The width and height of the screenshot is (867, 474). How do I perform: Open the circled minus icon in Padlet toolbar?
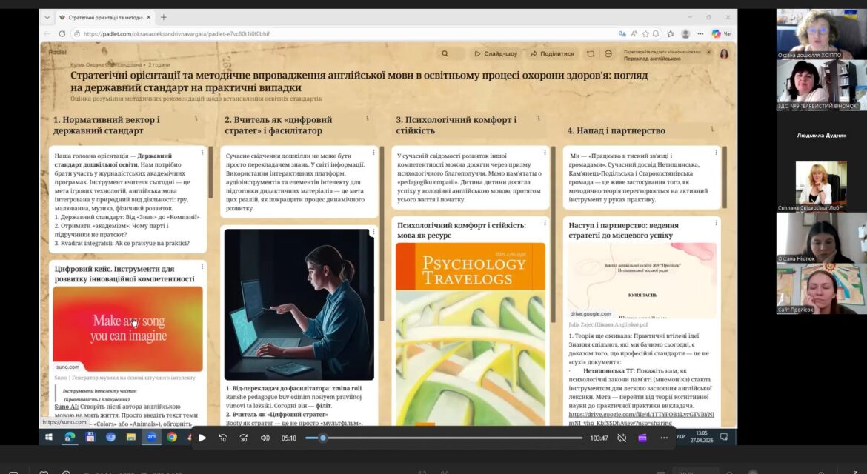tap(608, 53)
